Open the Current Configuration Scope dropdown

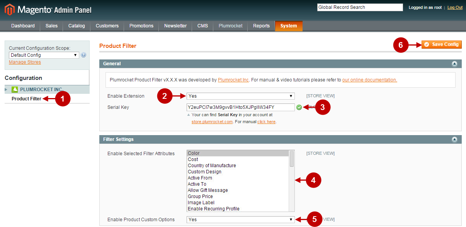point(44,55)
